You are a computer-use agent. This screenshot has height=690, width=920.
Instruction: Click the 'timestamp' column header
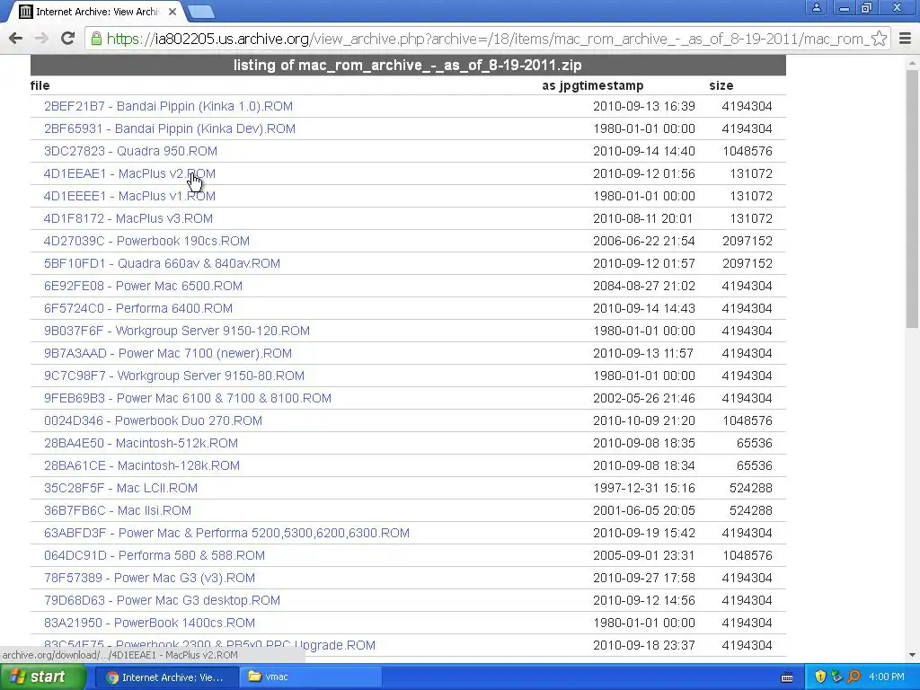[608, 85]
